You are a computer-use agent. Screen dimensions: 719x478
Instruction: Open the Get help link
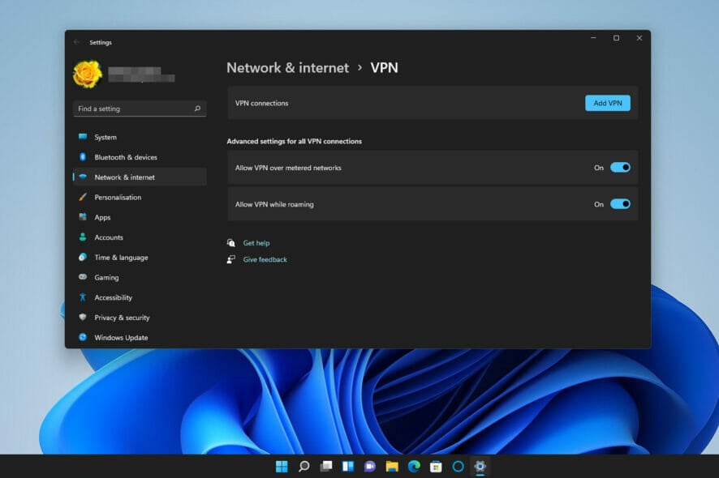pos(256,243)
